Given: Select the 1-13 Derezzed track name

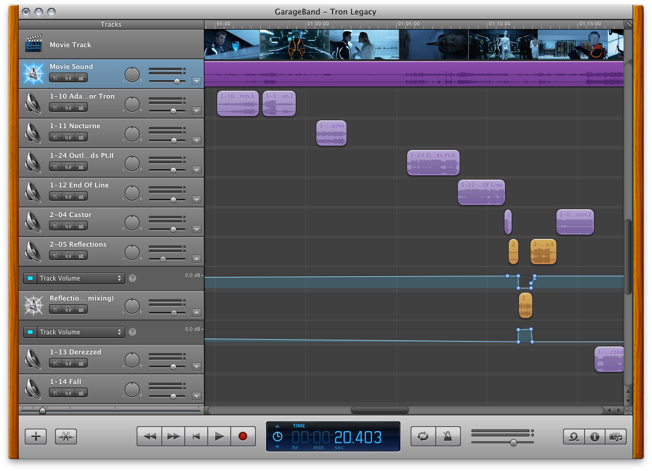Looking at the screenshot, I should [x=75, y=352].
